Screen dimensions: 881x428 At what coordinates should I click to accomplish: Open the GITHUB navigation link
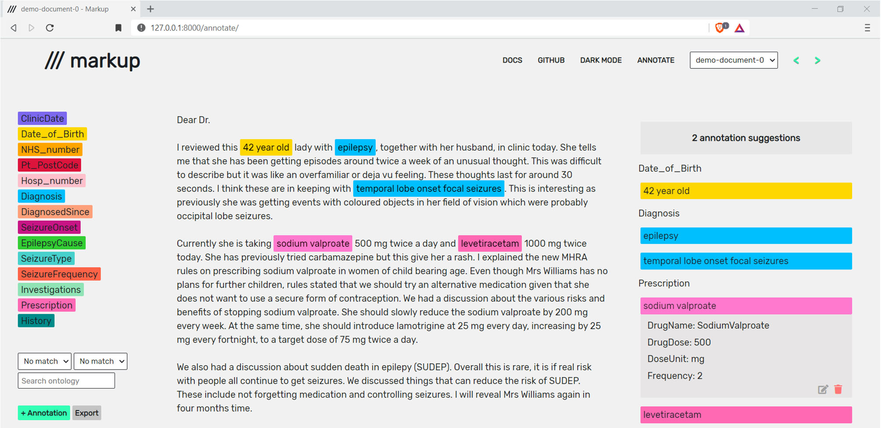(551, 61)
